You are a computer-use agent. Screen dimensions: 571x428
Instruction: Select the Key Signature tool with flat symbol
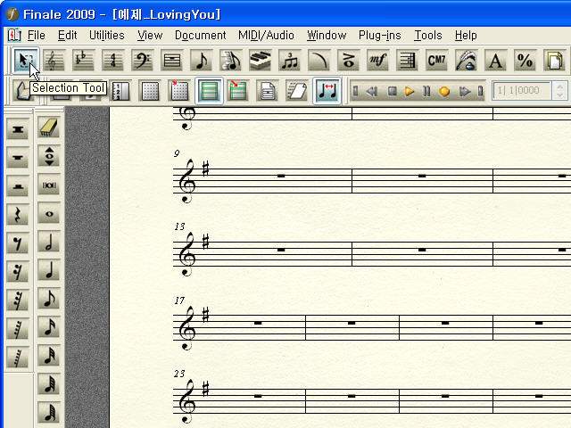(83, 61)
